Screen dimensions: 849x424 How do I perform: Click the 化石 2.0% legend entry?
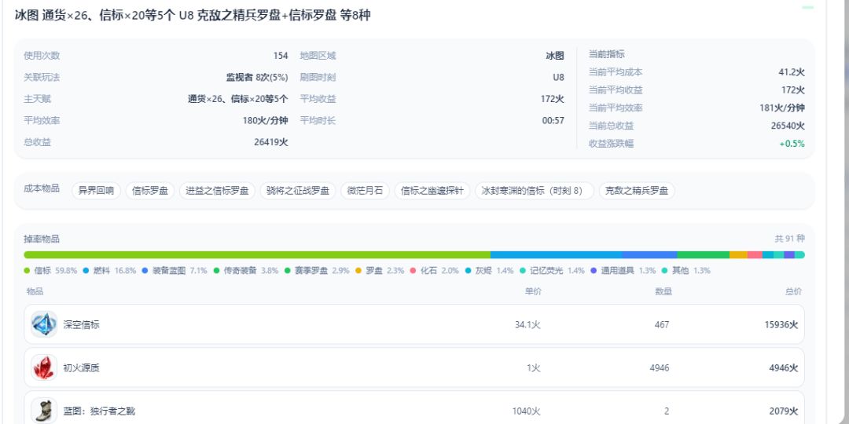pos(435,270)
